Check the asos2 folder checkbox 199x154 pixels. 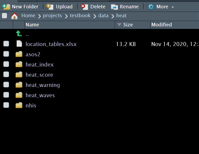coord(6,54)
